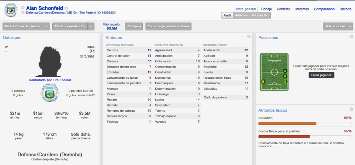Click the Situación condition progress bar
The width and height of the screenshot is (355, 165).
click(305, 123)
